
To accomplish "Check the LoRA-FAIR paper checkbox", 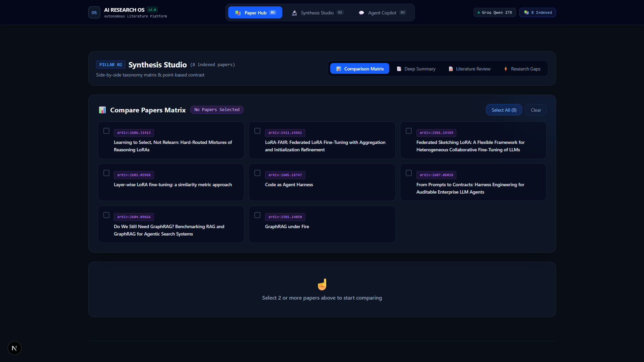I will coord(257,131).
